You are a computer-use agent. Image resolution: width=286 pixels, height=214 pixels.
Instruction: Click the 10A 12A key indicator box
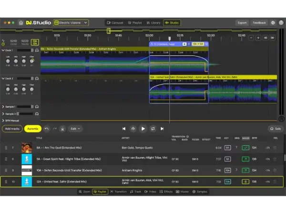click(35, 42)
